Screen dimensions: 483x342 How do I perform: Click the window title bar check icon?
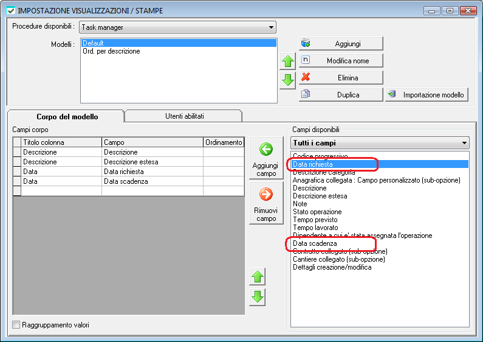click(11, 10)
